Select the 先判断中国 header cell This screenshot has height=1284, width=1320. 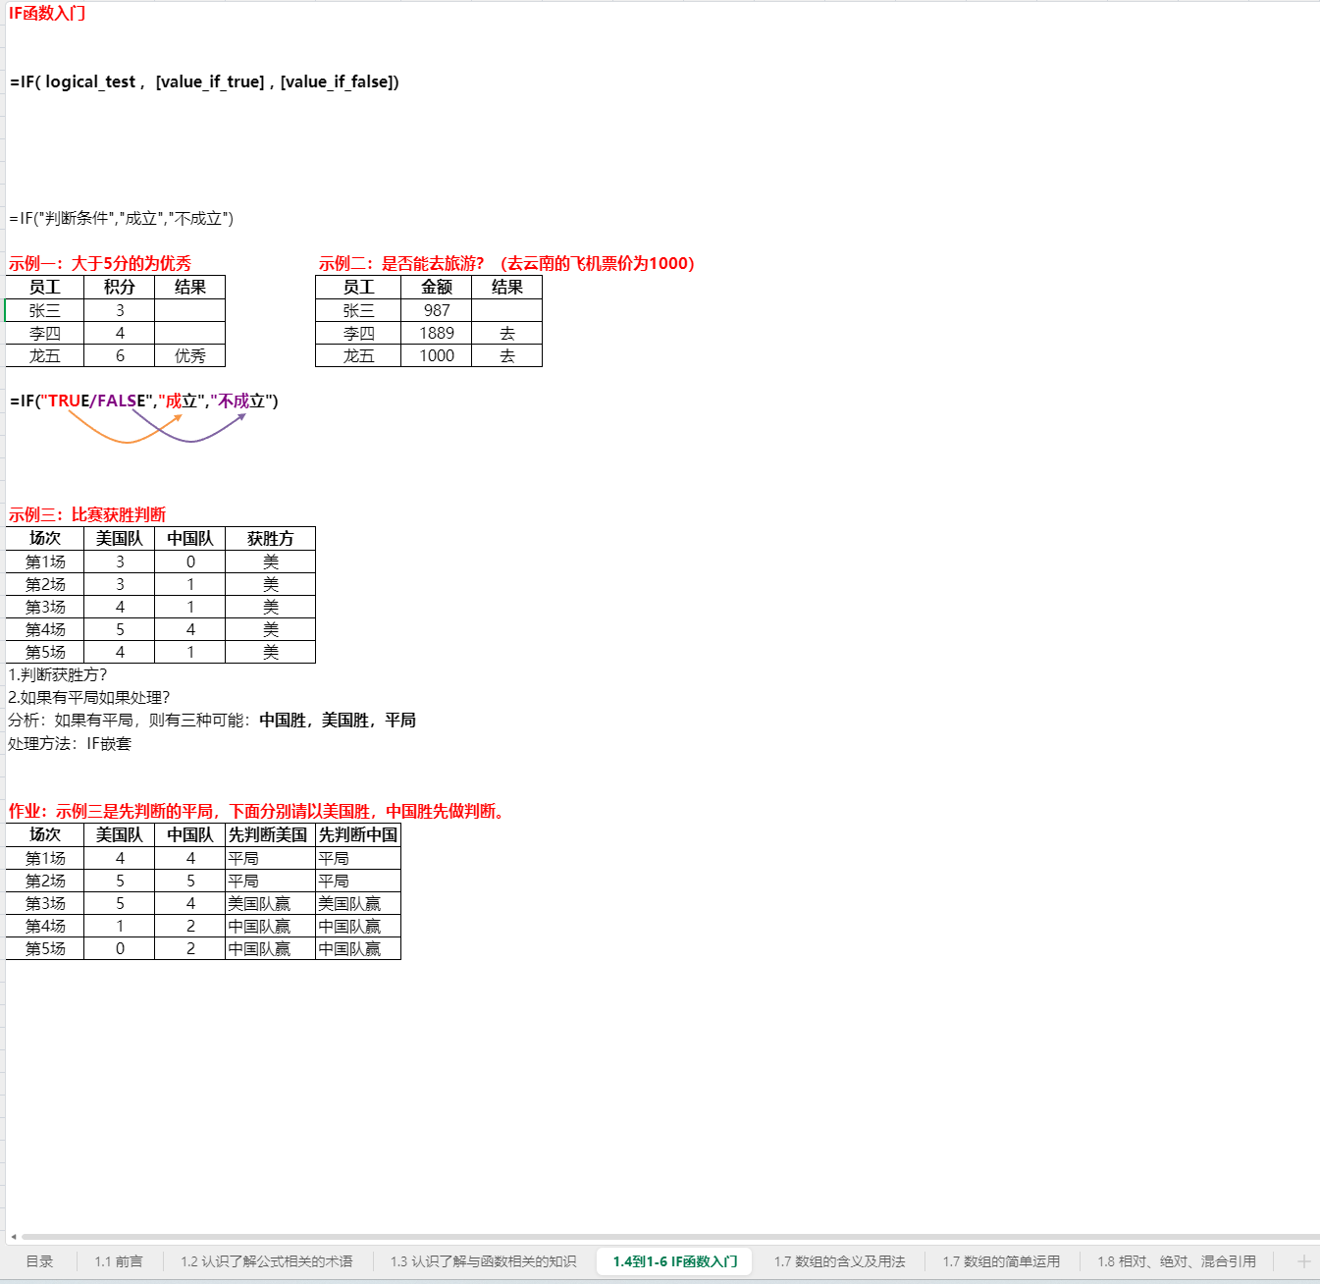pos(358,835)
